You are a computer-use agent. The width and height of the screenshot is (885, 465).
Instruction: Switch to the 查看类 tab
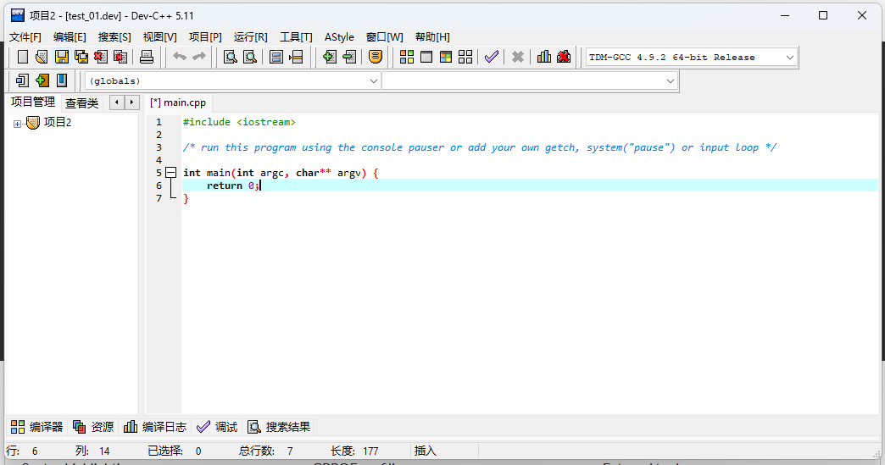(x=81, y=103)
